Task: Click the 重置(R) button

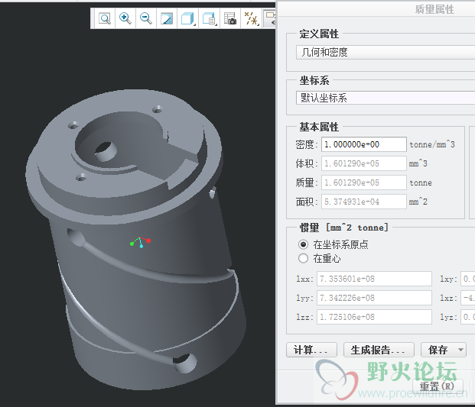Action: point(438,386)
